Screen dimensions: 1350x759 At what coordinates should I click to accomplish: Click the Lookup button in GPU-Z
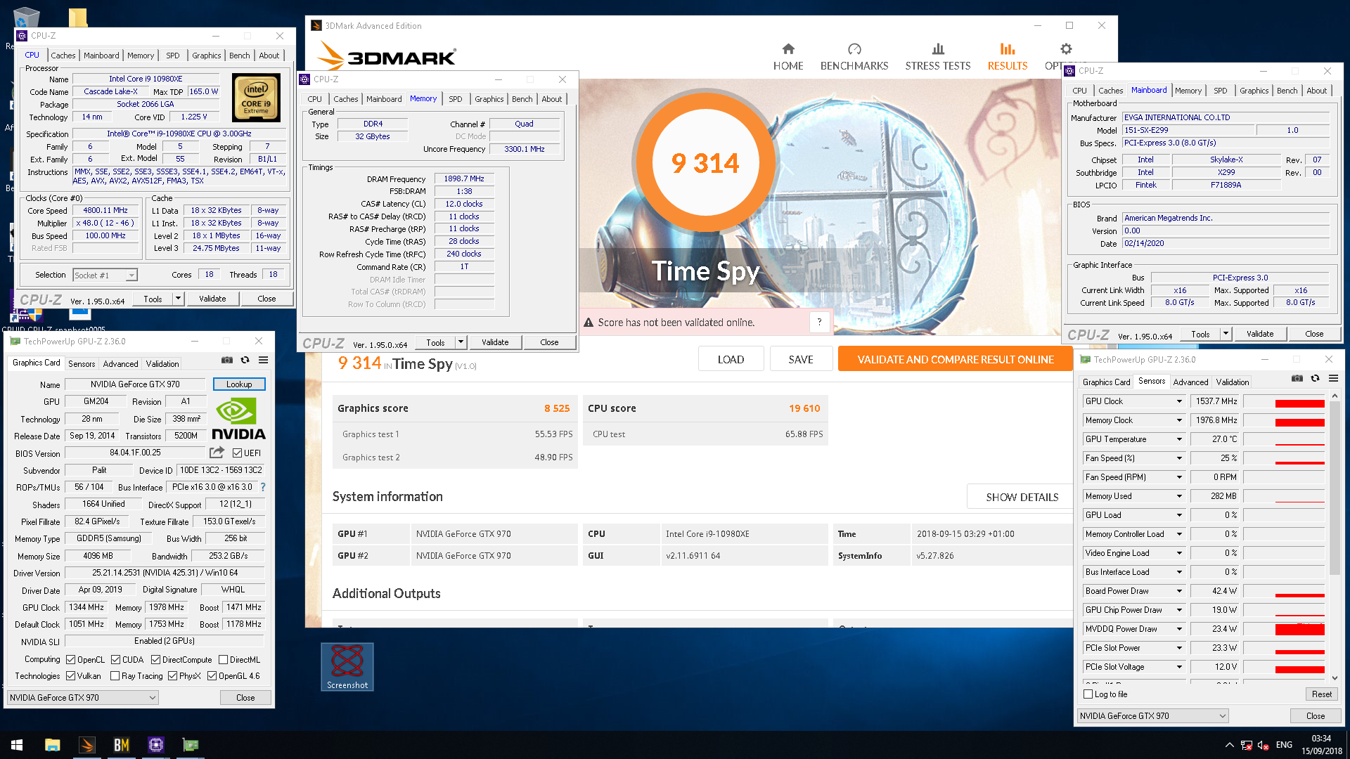click(239, 384)
